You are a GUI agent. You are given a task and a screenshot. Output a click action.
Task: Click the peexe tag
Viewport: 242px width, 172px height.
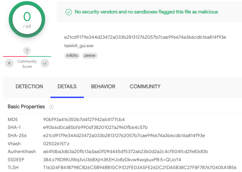pyautogui.click(x=90, y=56)
